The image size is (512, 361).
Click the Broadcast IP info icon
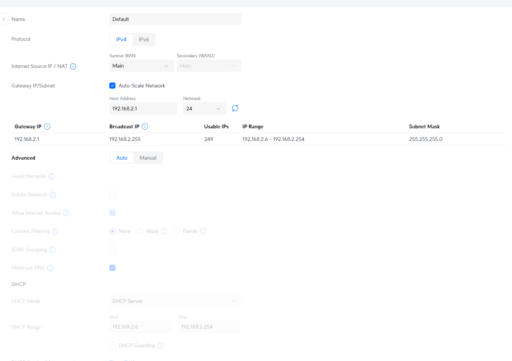[145, 127]
